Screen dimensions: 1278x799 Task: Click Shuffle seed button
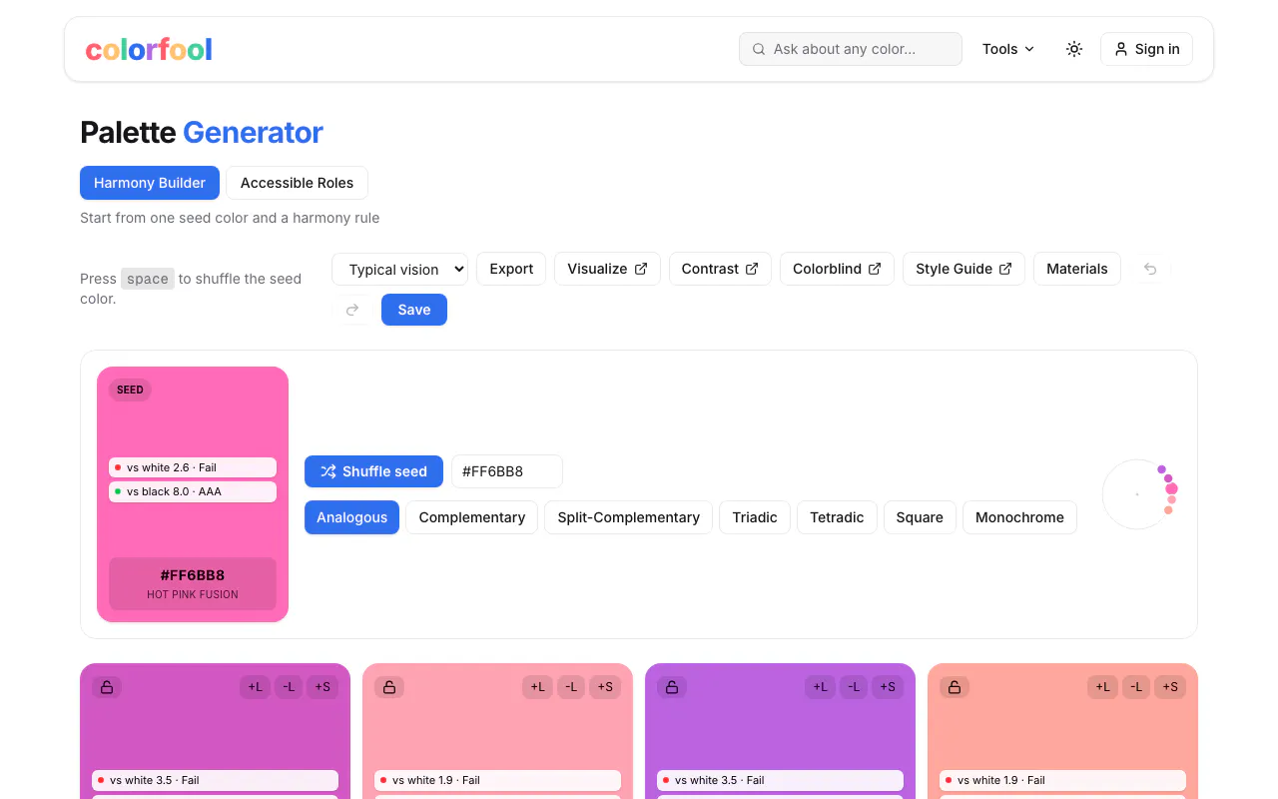(373, 471)
